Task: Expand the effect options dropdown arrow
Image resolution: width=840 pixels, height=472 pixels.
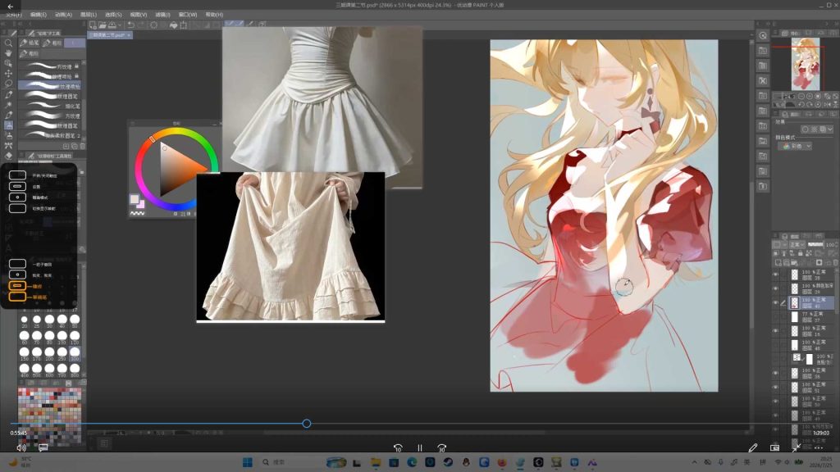Action: 829,129
